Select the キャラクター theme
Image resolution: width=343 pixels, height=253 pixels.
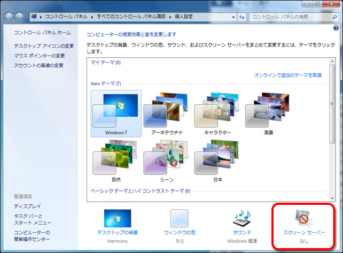coord(218,113)
